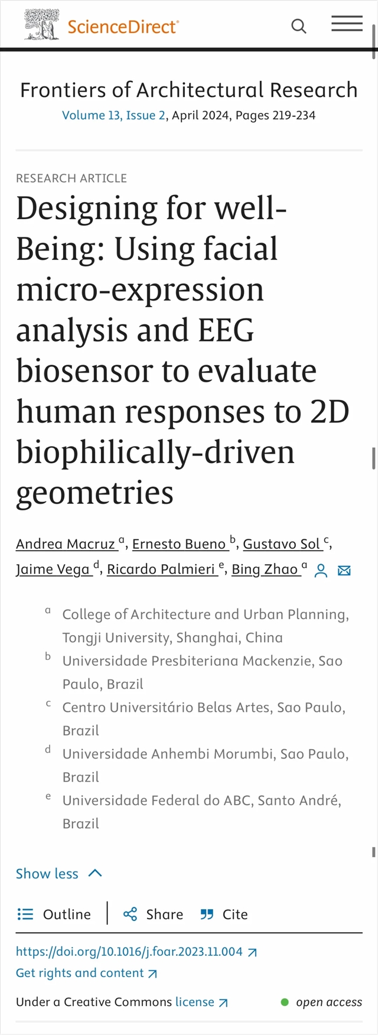Open author Ernesto Bueno details
Image resolution: width=378 pixels, height=1035 pixels.
tap(179, 544)
